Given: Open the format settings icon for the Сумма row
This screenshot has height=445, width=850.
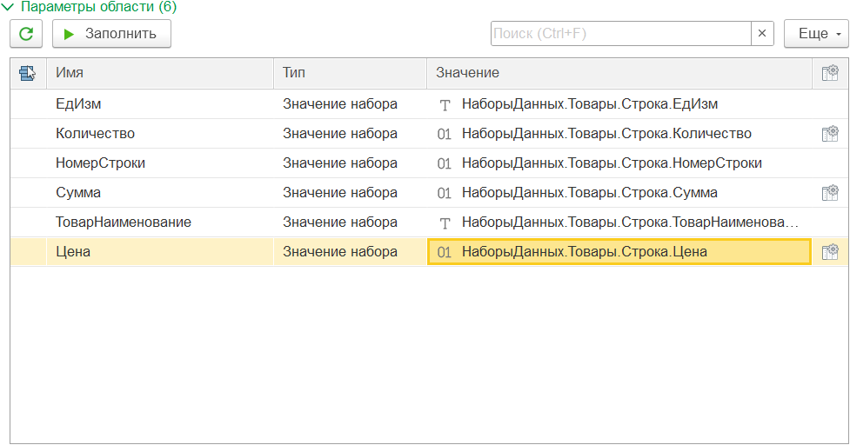Looking at the screenshot, I should click(830, 193).
